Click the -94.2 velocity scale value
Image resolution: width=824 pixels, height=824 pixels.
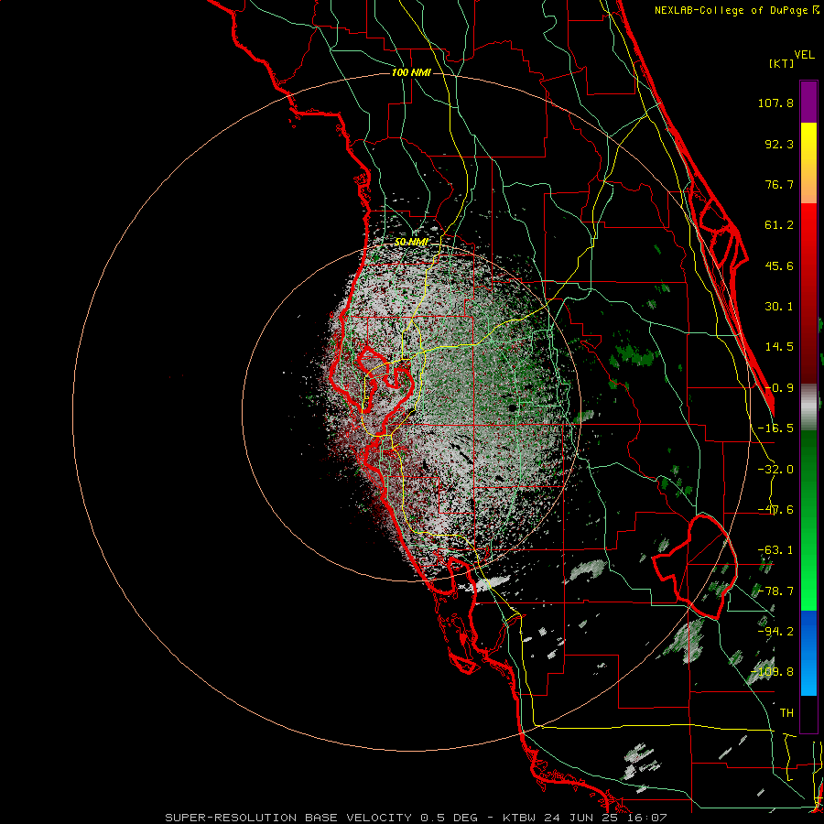pos(775,632)
